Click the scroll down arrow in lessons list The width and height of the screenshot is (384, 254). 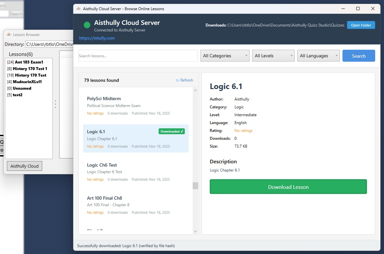pyautogui.click(x=196, y=231)
